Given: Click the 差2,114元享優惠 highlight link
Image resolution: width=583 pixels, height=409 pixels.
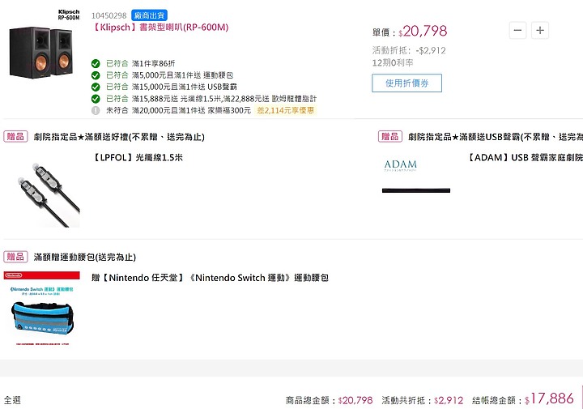Looking at the screenshot, I should [286, 110].
